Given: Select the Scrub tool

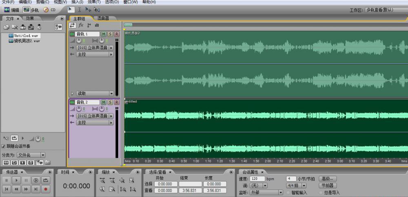Looking at the screenshot, I should [x=97, y=10].
